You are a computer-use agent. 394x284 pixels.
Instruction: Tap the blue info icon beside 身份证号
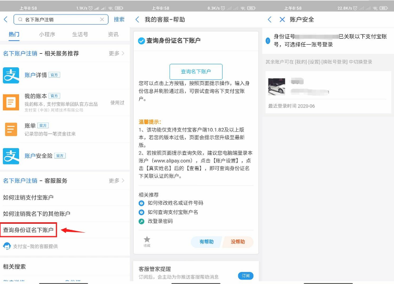coord(268,40)
